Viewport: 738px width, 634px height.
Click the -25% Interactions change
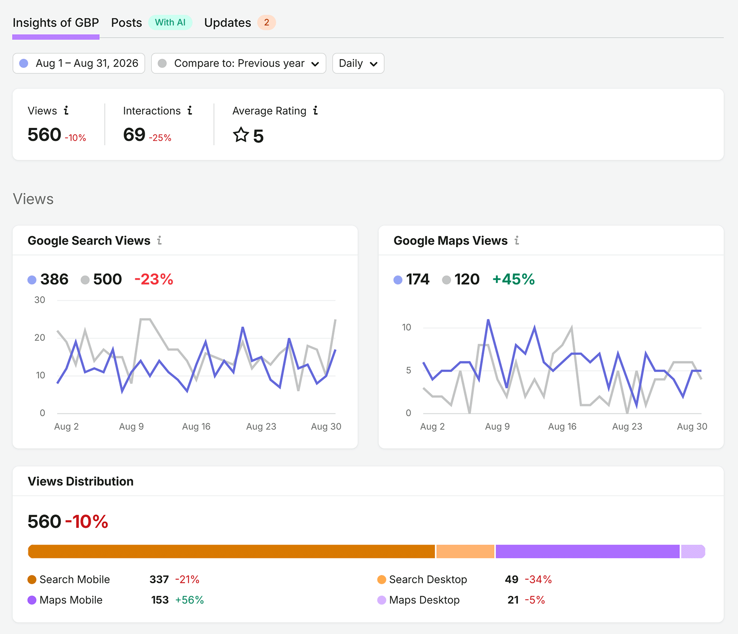coord(160,138)
